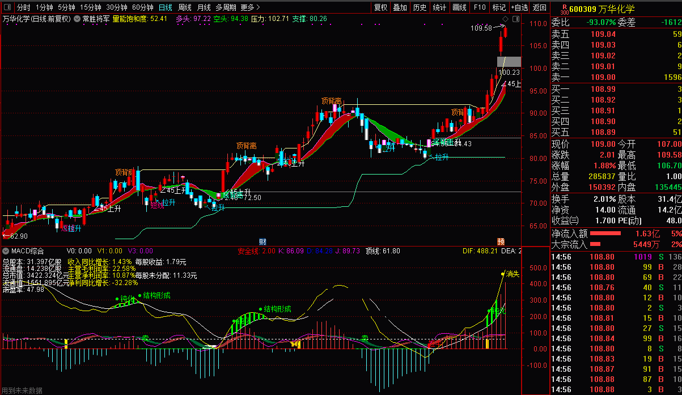The height and width of the screenshot is (395, 682).
Task: Add stock with the +自选 button
Action: pos(519,7)
